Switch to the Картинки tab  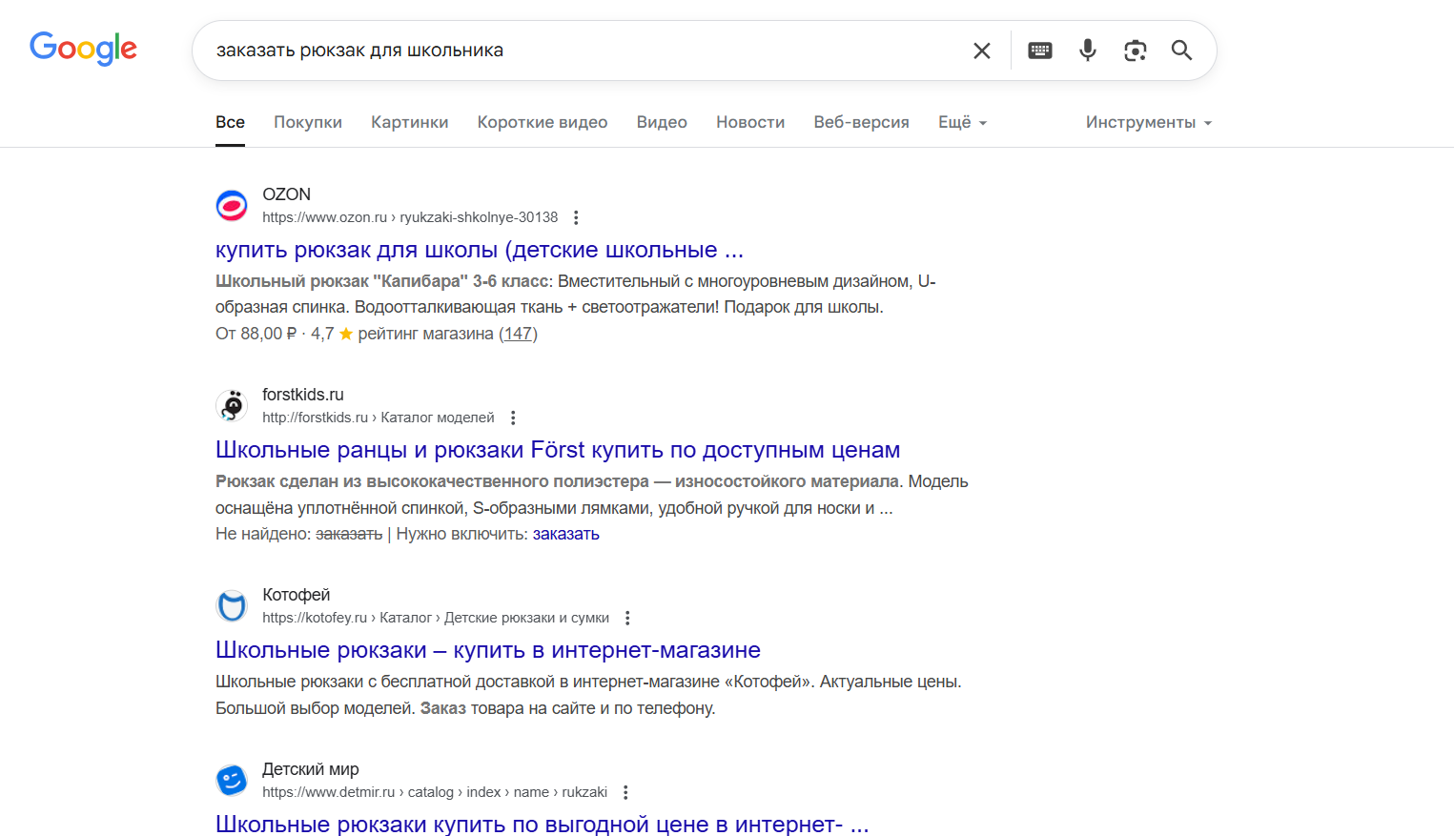[x=409, y=122]
